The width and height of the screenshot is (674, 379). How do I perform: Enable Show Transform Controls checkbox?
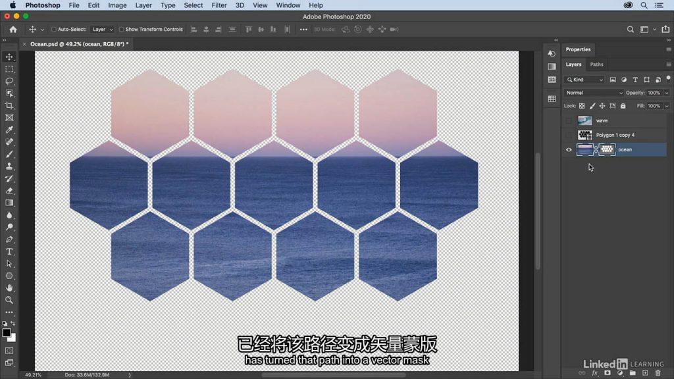point(121,29)
